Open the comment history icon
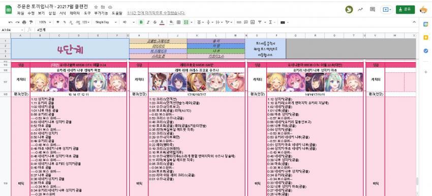This screenshot has height=196, width=432. click(x=373, y=9)
